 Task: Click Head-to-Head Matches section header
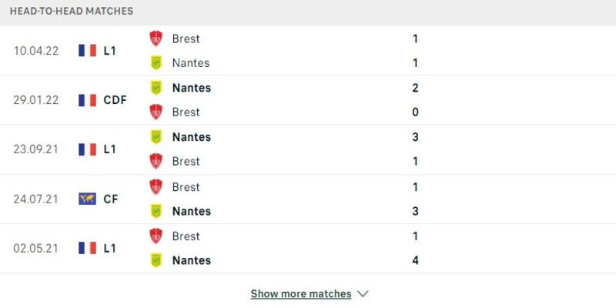click(72, 11)
